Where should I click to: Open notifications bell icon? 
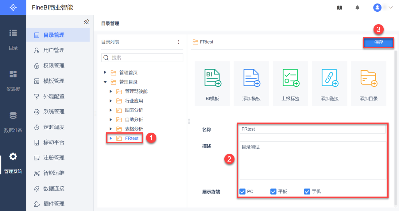pos(357,8)
